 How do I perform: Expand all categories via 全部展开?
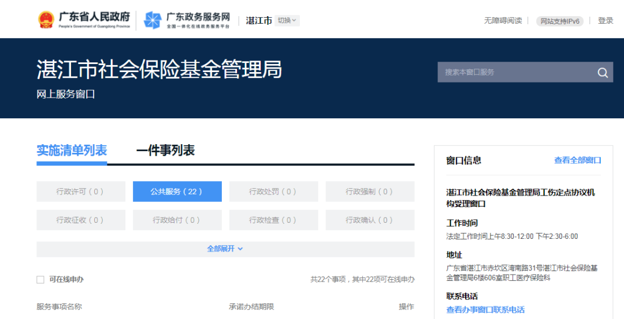coord(225,249)
